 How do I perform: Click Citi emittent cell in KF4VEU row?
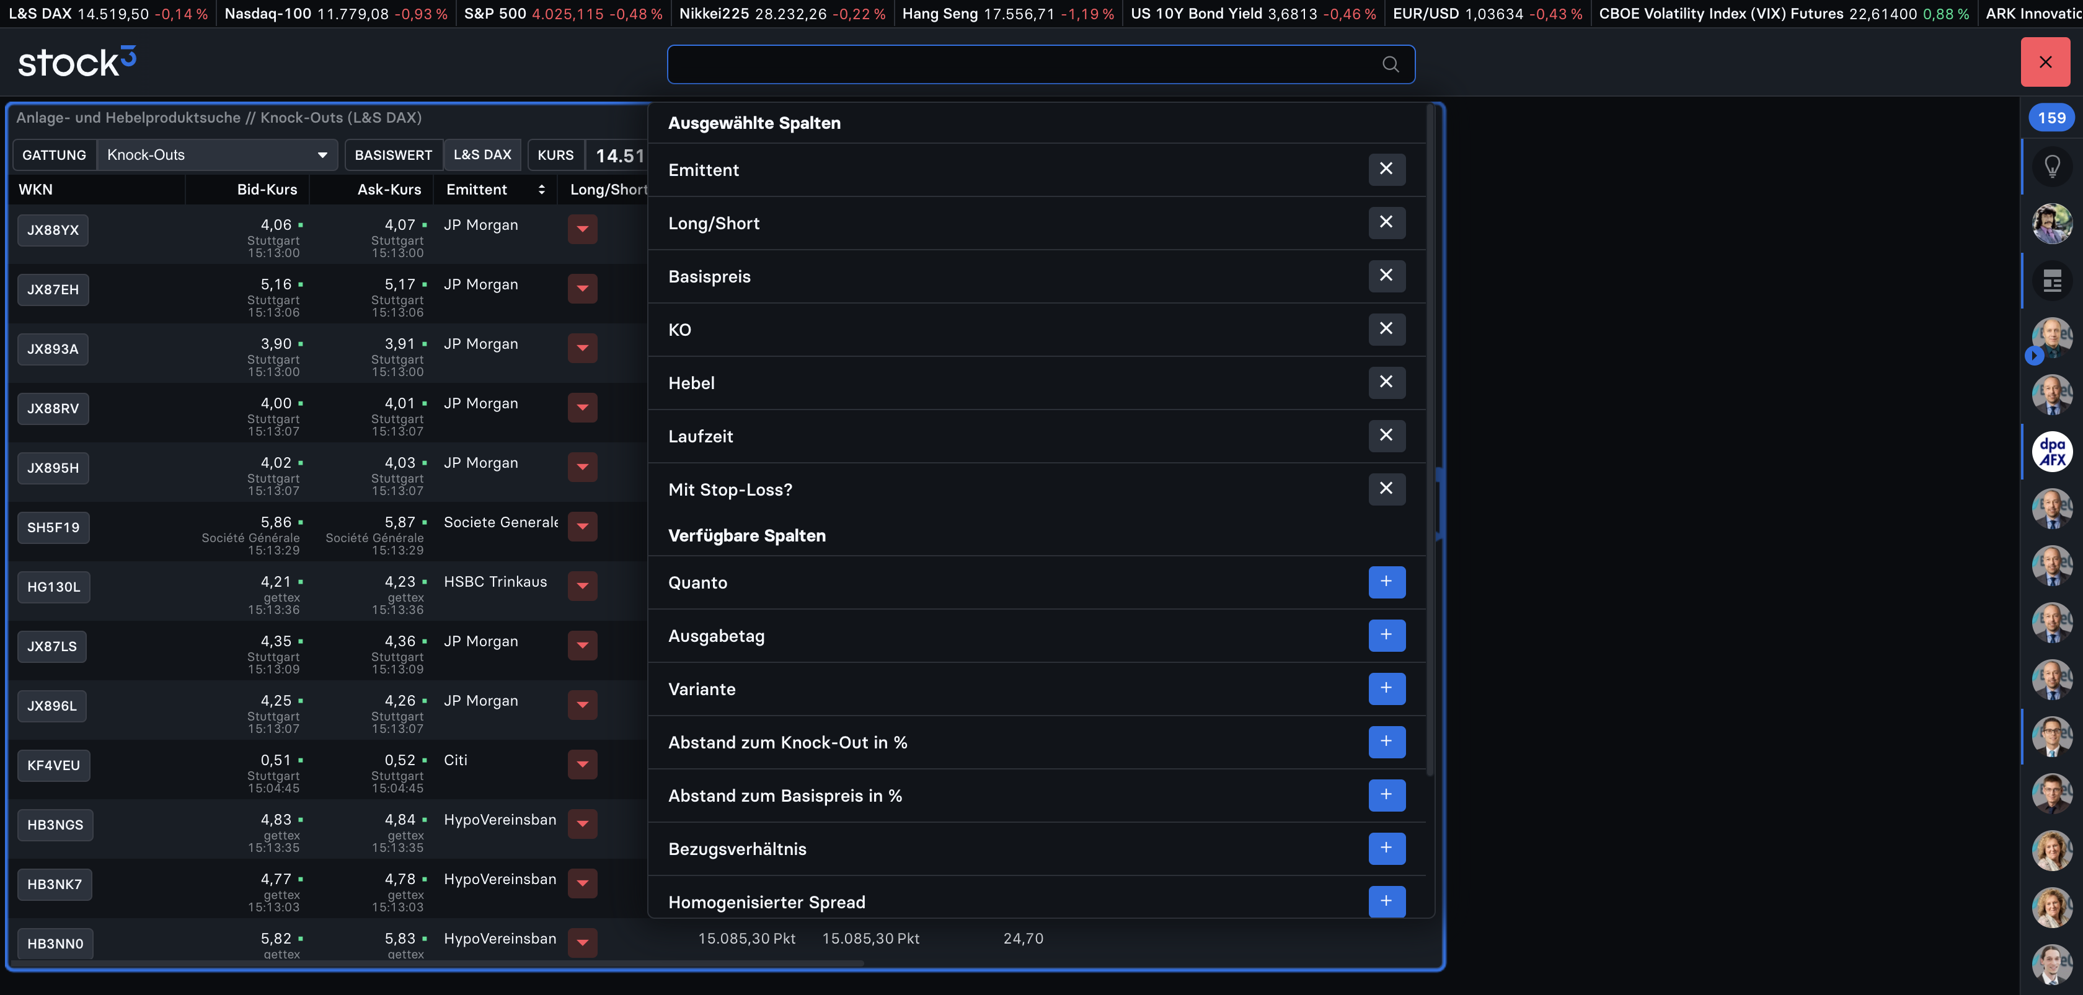(x=455, y=761)
